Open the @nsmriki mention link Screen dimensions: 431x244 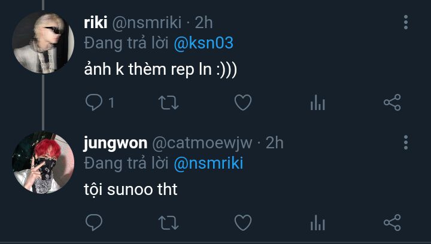pyautogui.click(x=208, y=163)
